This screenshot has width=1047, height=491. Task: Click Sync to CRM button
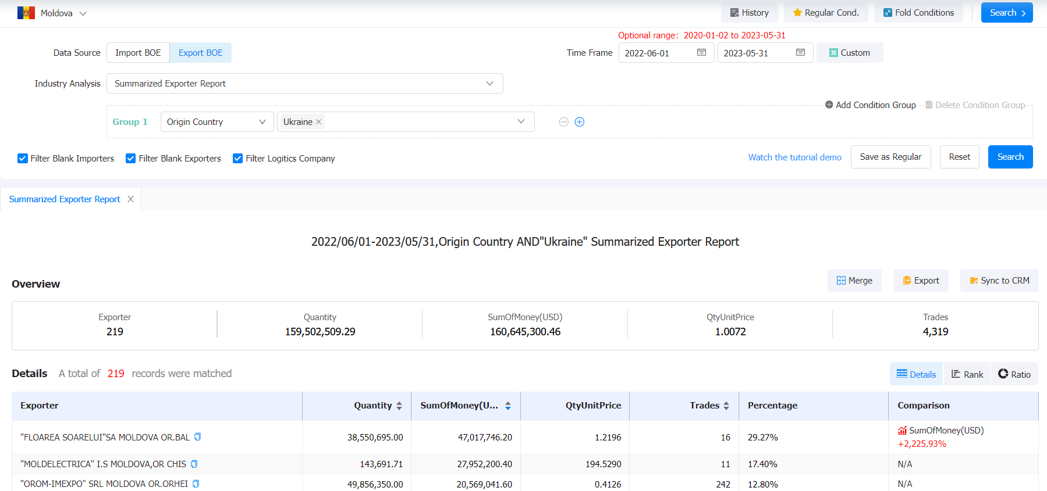pyautogui.click(x=999, y=281)
